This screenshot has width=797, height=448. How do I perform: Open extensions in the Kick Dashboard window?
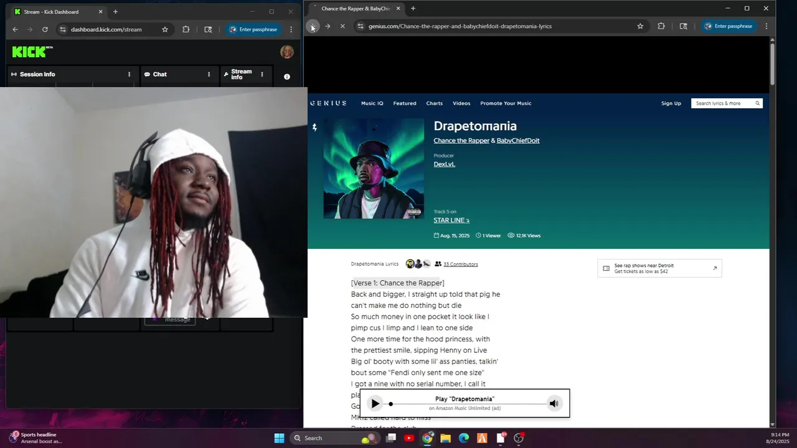click(x=186, y=29)
